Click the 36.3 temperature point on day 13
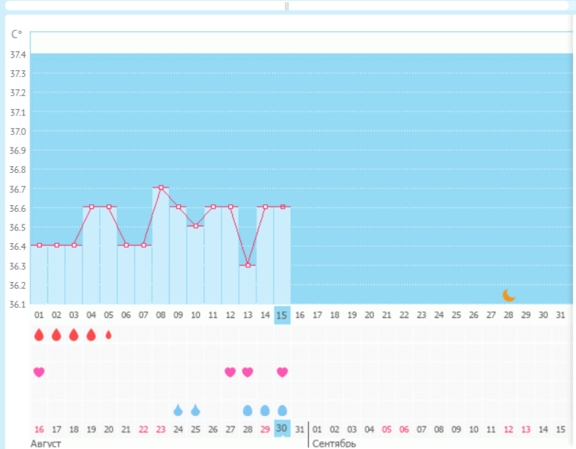The image size is (576, 449). coord(248,265)
